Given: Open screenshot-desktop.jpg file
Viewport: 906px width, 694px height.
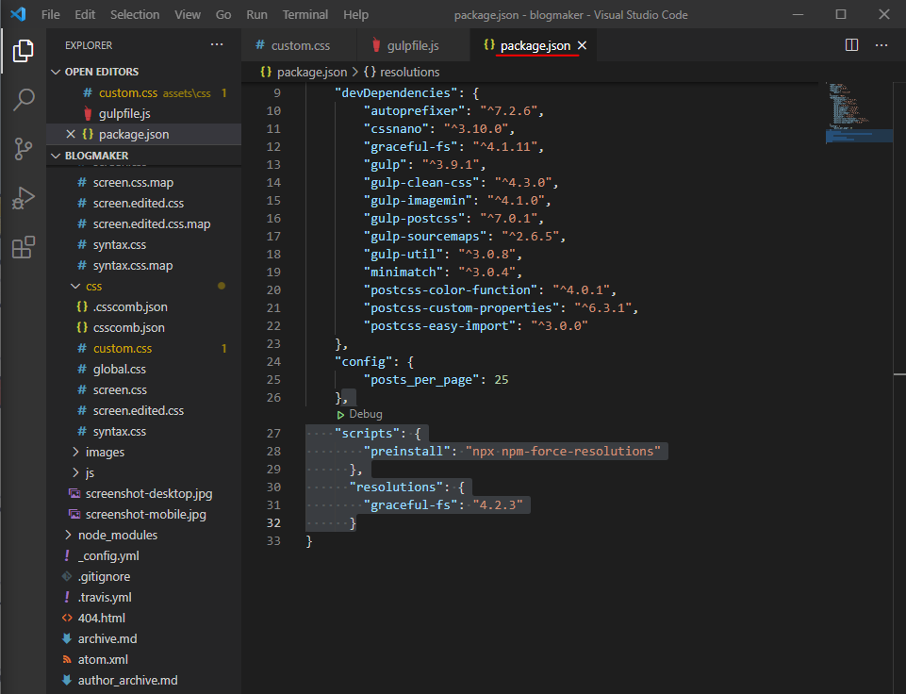Looking at the screenshot, I should [x=144, y=493].
